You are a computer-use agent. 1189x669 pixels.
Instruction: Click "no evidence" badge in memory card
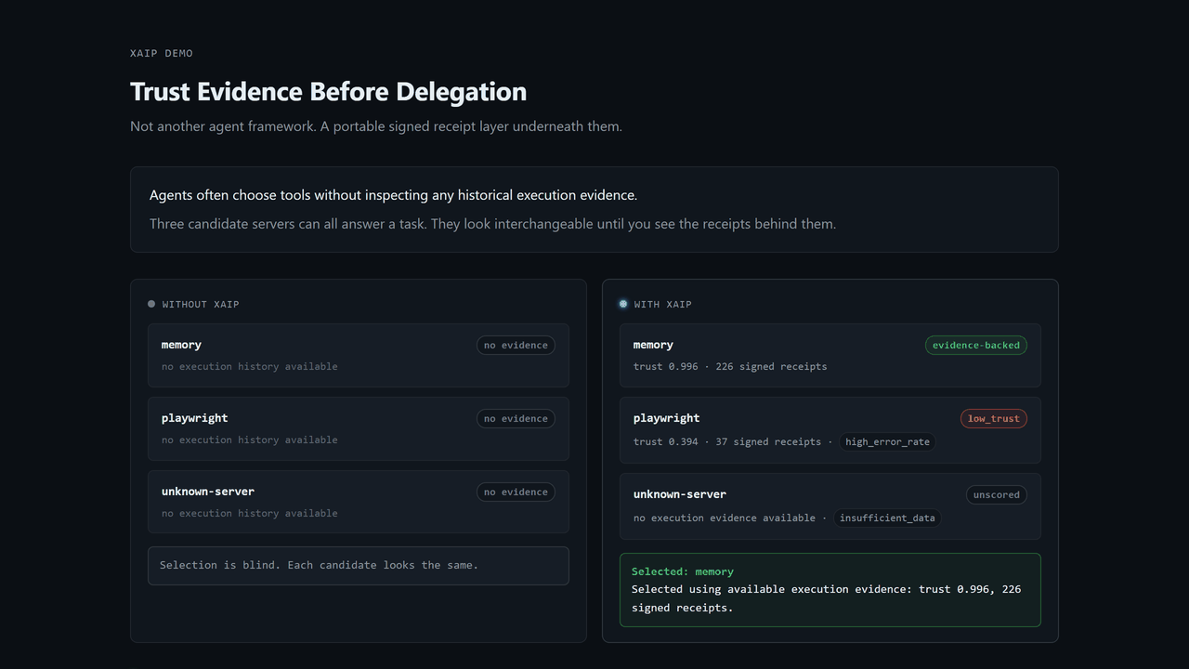pos(516,346)
